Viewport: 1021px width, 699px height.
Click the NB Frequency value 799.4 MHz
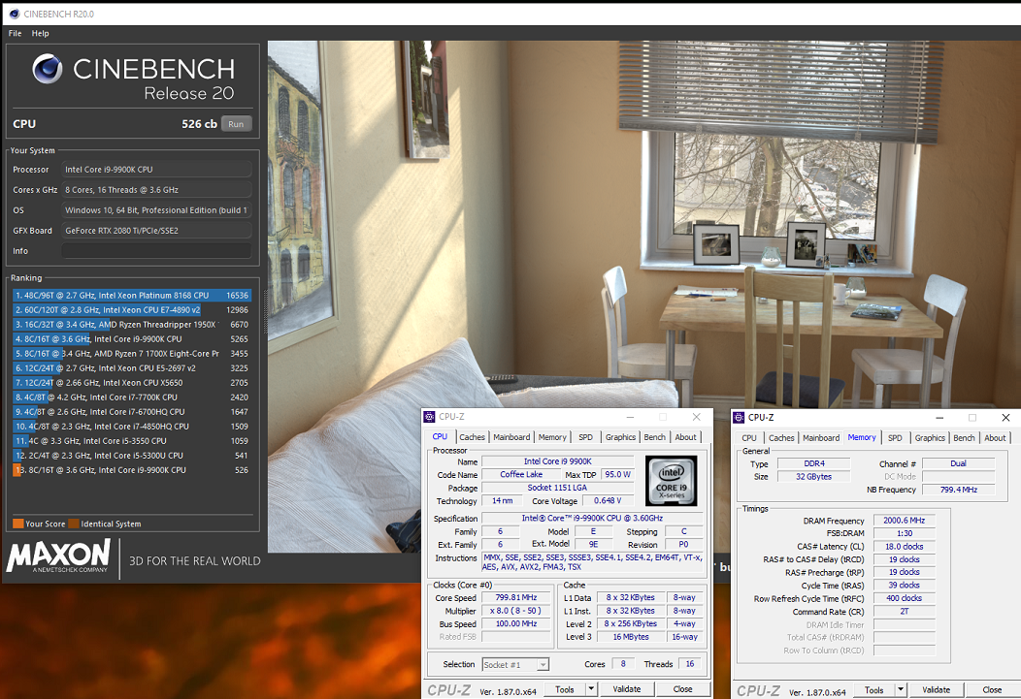pos(959,490)
